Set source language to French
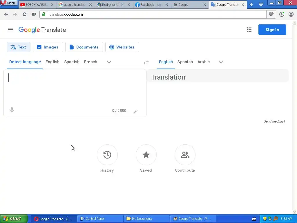Image resolution: width=297 pixels, height=223 pixels. tap(90, 62)
